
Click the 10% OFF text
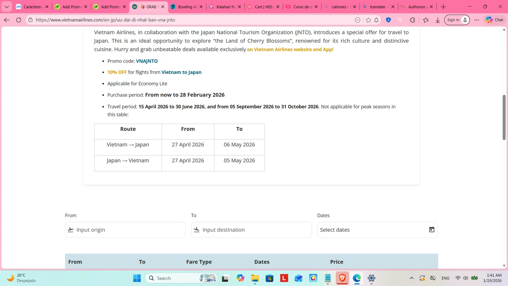(x=117, y=72)
